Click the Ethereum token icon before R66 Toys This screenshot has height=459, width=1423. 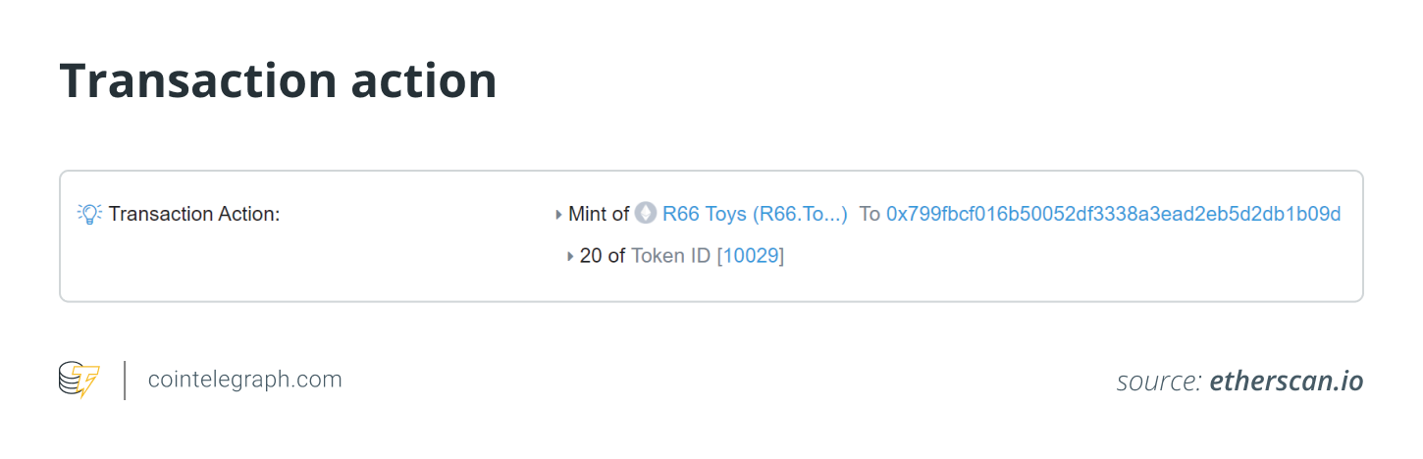[x=645, y=213]
